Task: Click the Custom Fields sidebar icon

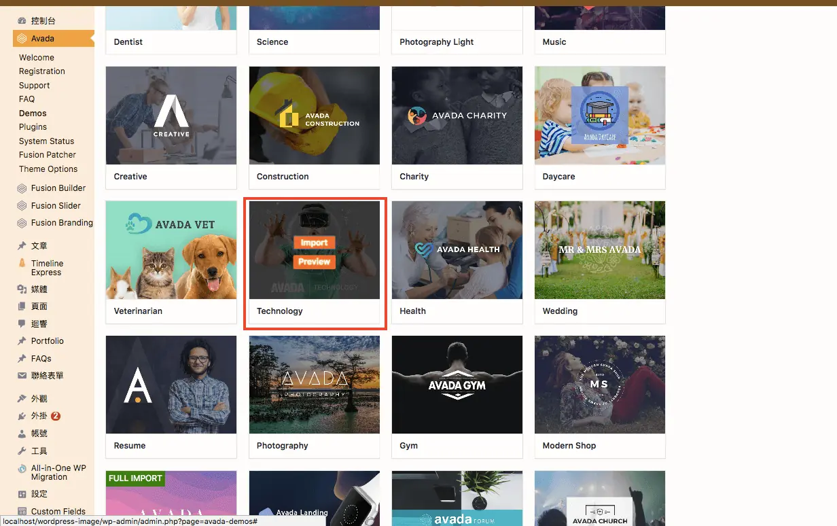Action: tap(22, 512)
